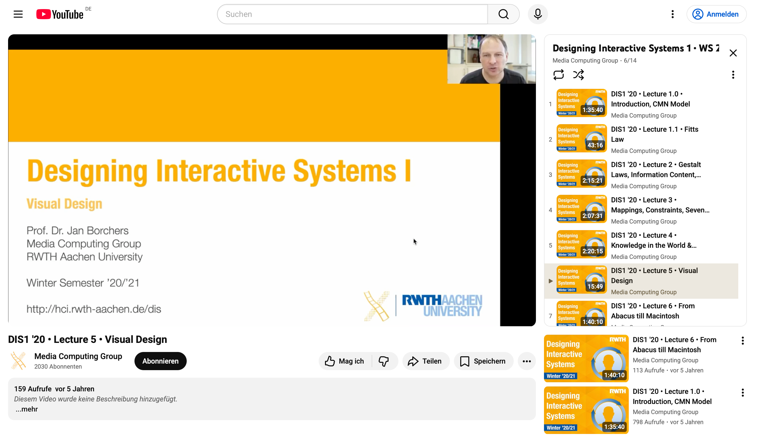Click the Suchen search field
763x436 pixels.
coord(352,14)
